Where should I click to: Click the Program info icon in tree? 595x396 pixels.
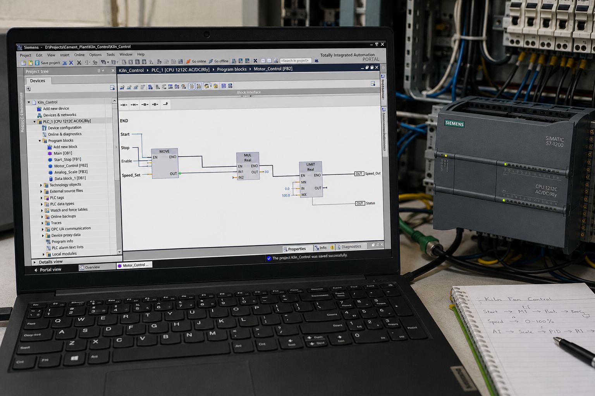coord(48,241)
